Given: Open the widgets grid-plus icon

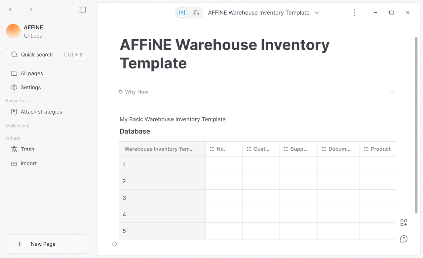Looking at the screenshot, I should click(404, 223).
